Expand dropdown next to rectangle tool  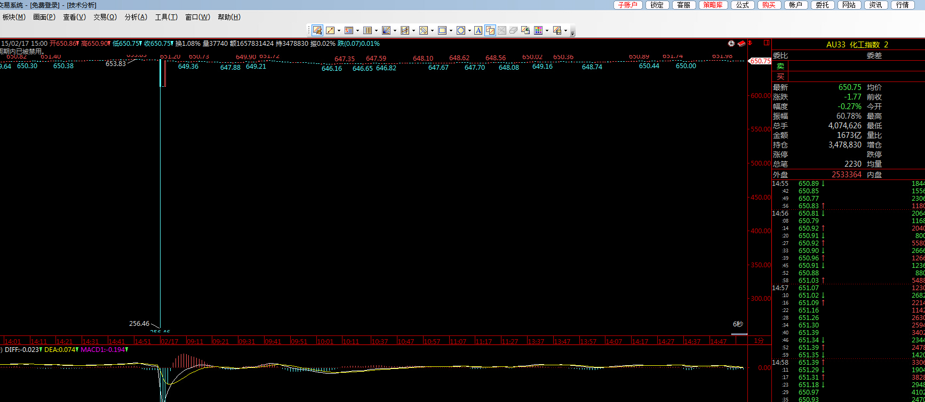tap(451, 31)
